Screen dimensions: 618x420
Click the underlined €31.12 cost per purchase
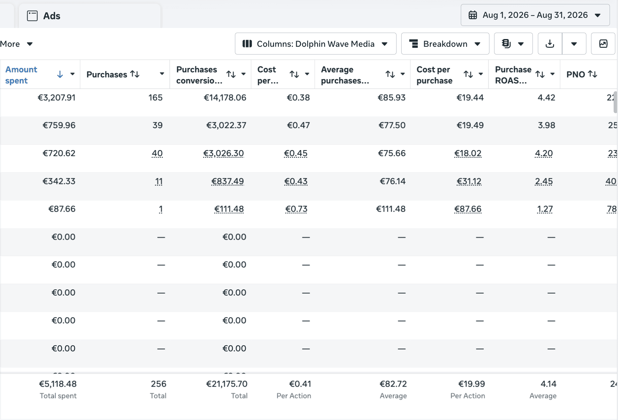pos(469,181)
